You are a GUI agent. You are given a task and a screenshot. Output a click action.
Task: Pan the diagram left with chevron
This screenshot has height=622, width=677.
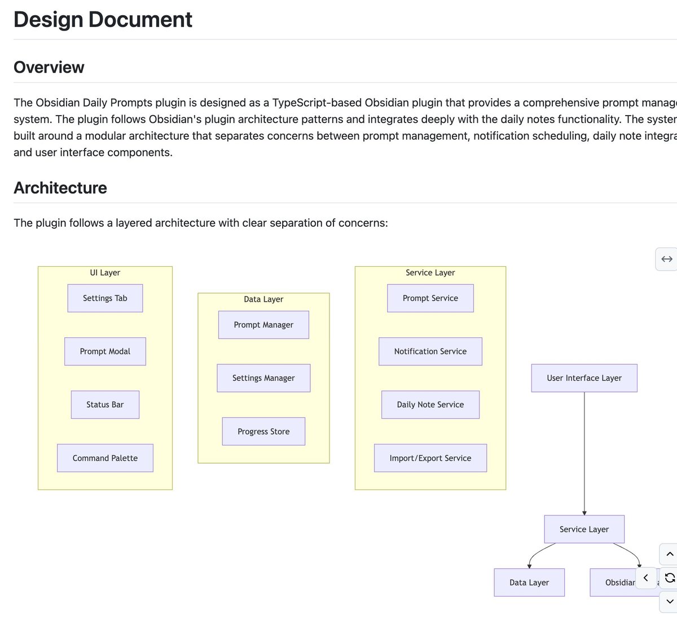click(646, 578)
